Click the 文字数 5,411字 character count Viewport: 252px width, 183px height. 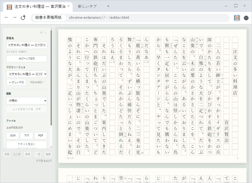click(44, 160)
